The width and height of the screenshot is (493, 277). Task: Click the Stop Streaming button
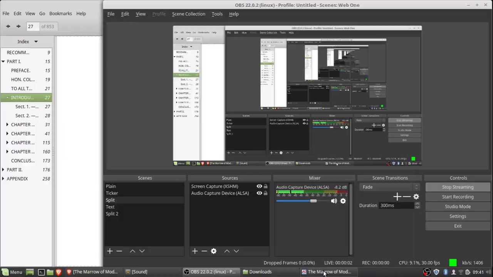point(458,187)
